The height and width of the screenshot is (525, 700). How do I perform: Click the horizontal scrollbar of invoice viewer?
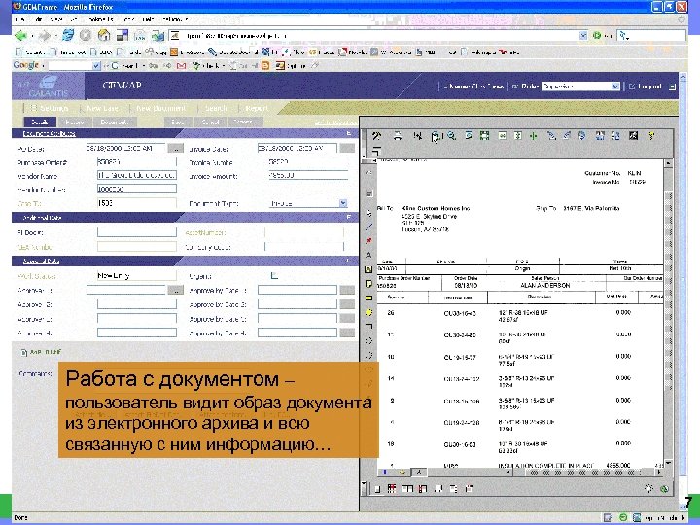point(585,472)
